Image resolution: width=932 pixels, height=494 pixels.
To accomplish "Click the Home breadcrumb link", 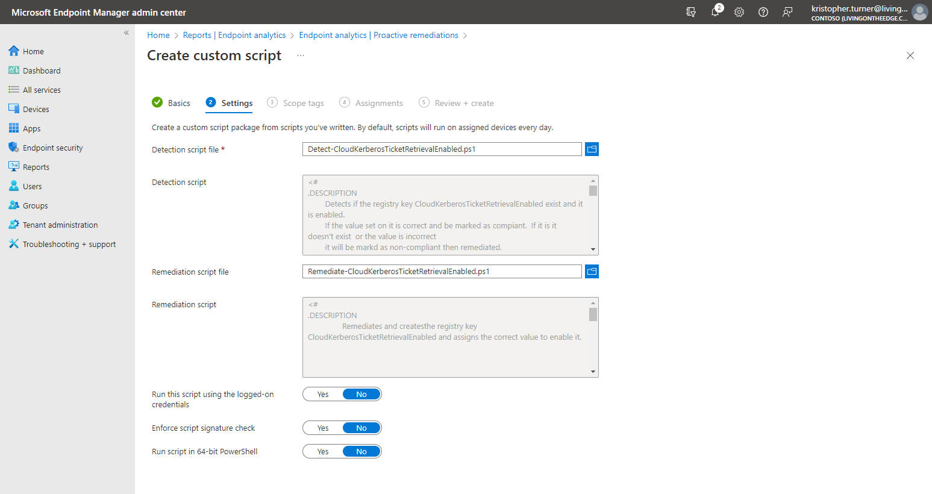I will pos(158,35).
